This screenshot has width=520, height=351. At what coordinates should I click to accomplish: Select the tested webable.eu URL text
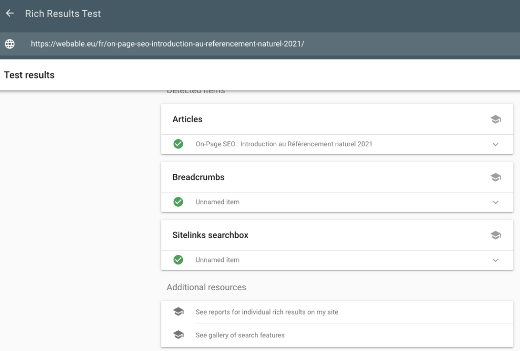click(x=168, y=44)
